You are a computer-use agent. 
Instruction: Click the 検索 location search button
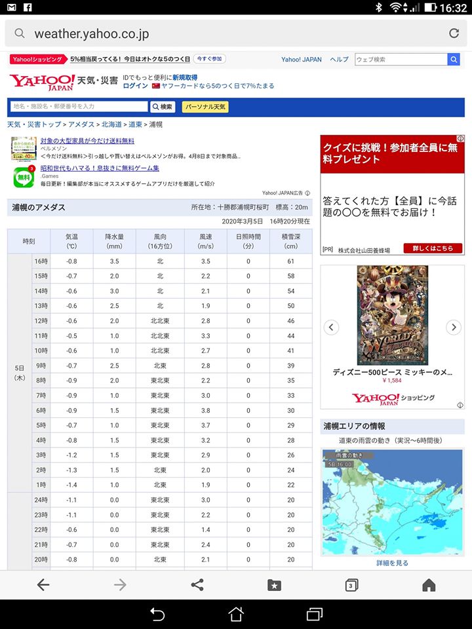tap(163, 107)
